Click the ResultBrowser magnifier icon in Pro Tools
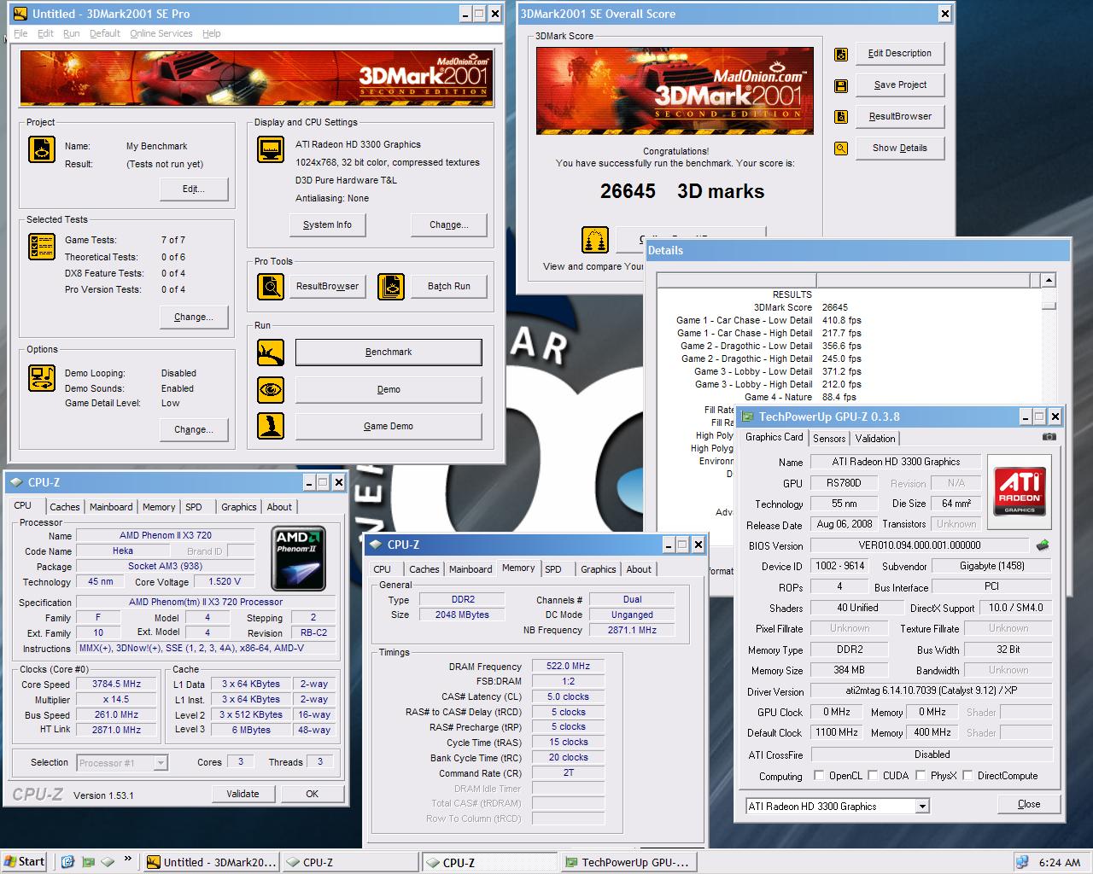 click(271, 286)
